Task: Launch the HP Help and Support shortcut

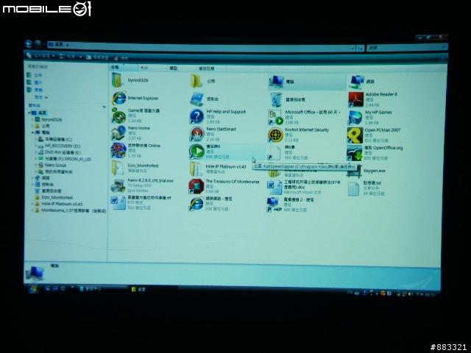Action: [218, 116]
